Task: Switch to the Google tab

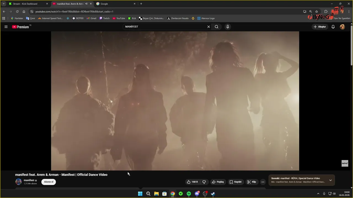Action: (x=116, y=4)
